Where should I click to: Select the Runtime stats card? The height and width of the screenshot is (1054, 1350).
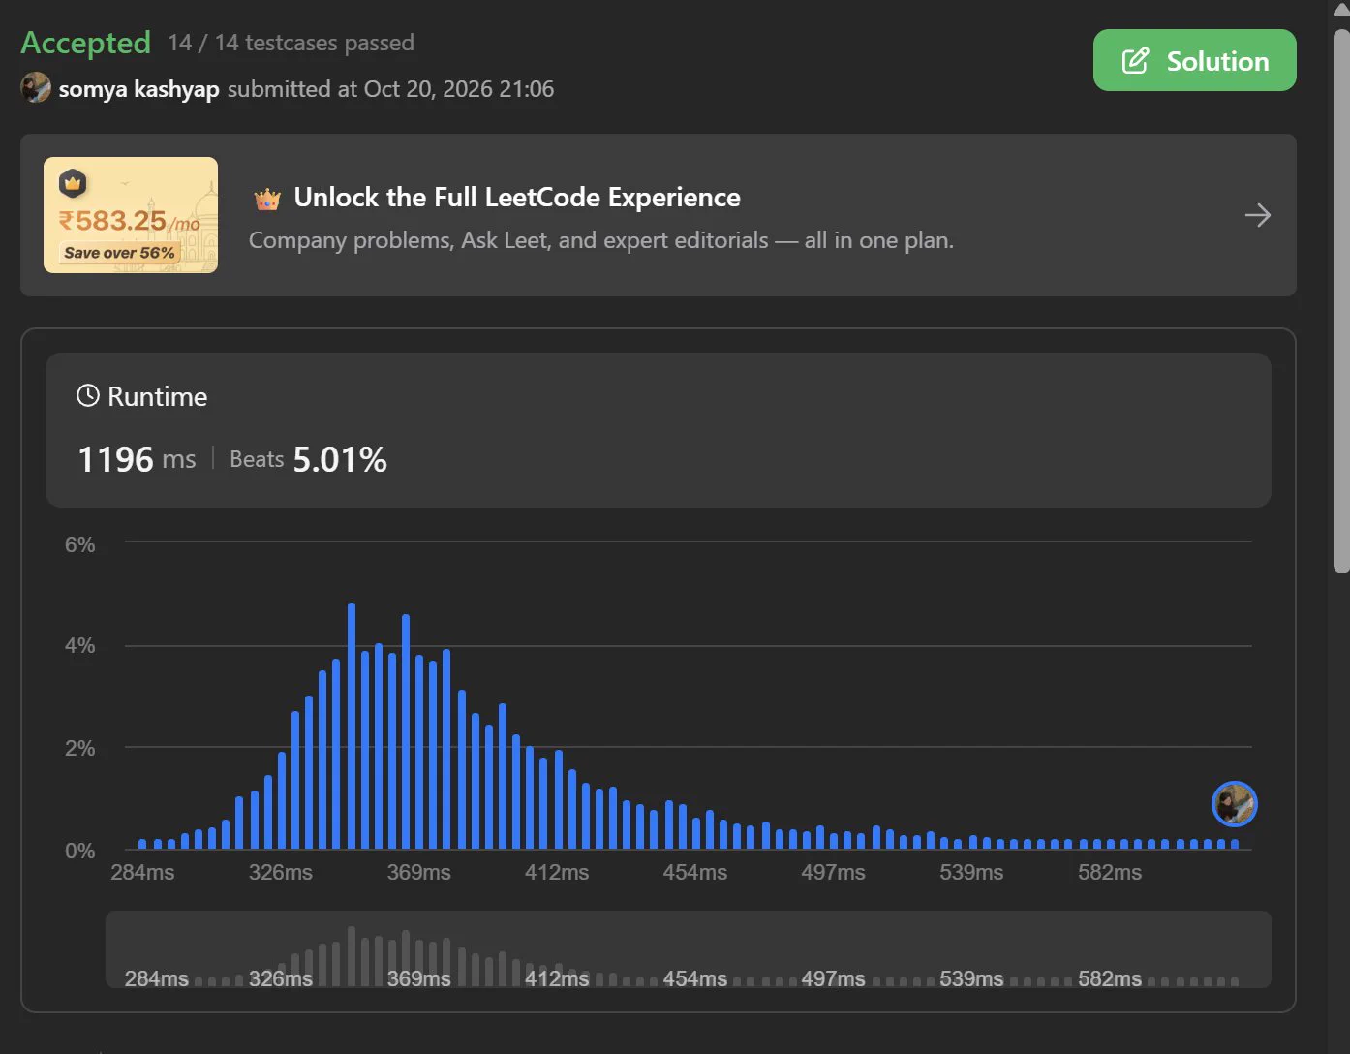click(x=658, y=430)
